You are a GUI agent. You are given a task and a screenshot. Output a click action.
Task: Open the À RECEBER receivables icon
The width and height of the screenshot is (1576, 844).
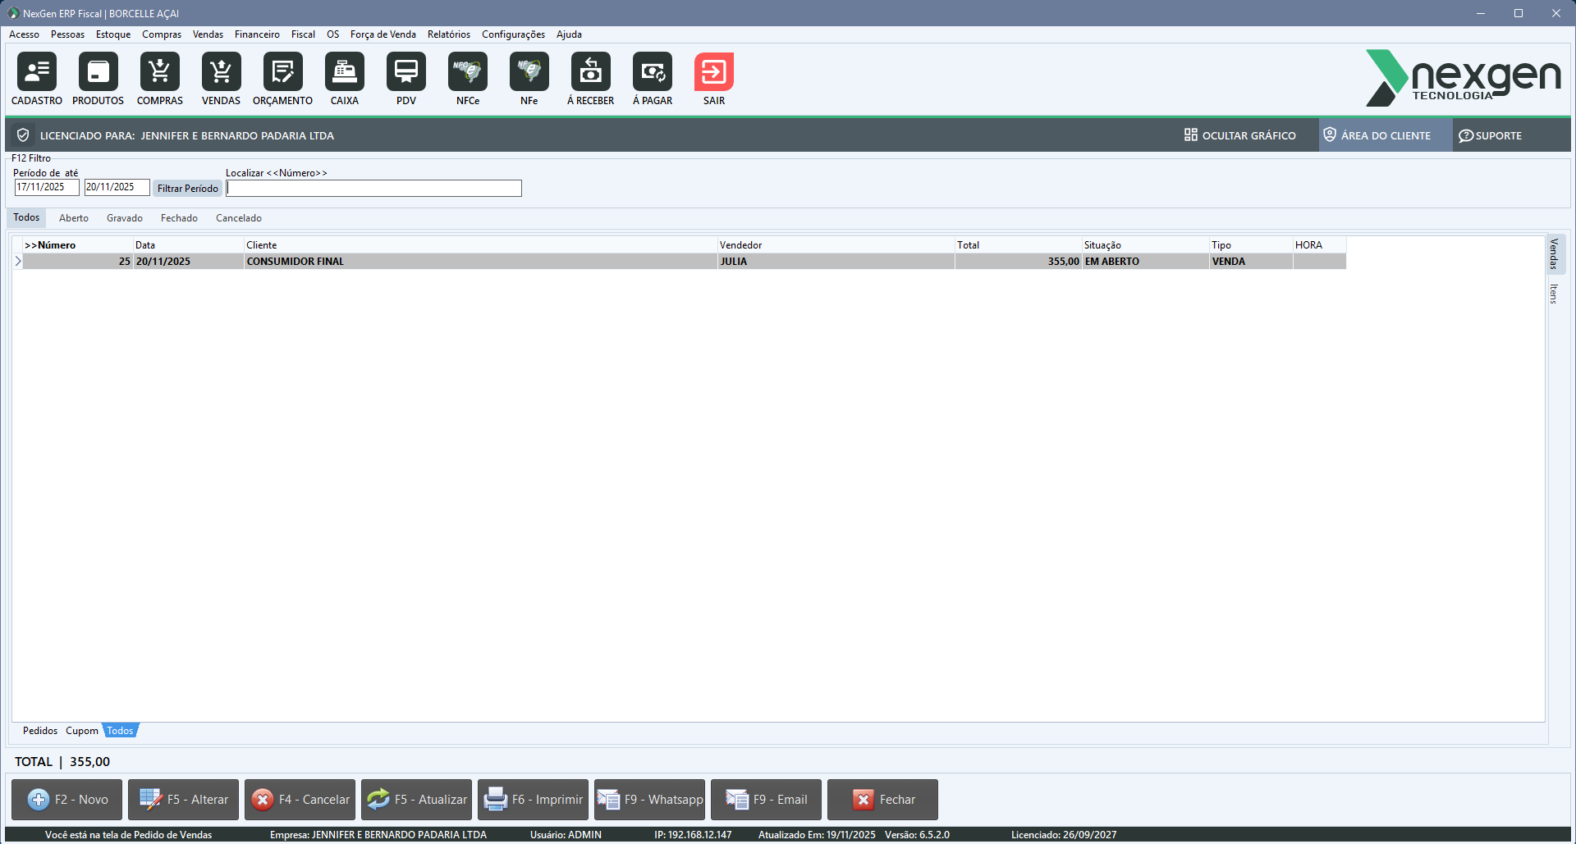pos(590,72)
